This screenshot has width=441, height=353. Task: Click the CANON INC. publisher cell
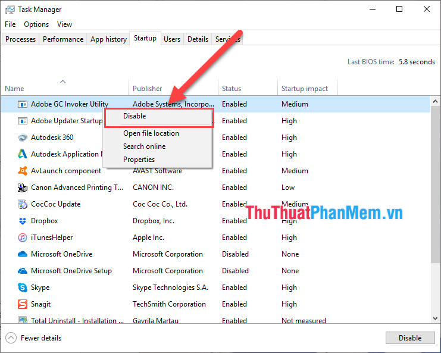tap(154, 188)
